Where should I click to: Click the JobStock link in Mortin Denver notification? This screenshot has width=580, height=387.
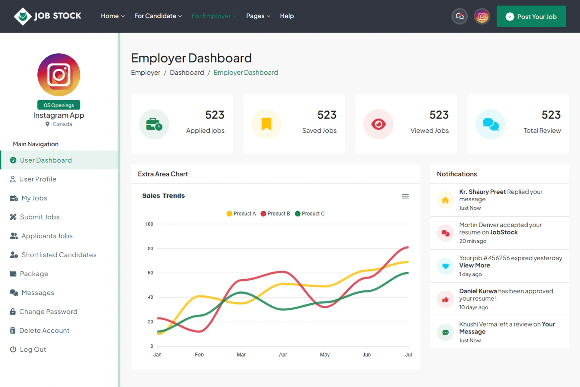[504, 233]
